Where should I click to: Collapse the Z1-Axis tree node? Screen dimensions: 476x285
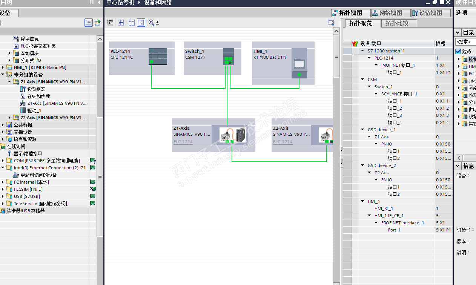9,82
